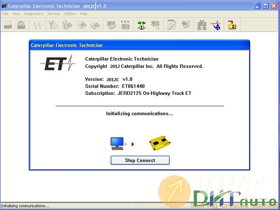Screen dimensions: 280x210
Task: Click the dialog title 'Caterpillar Electronic Technician'
Action: (x=67, y=45)
